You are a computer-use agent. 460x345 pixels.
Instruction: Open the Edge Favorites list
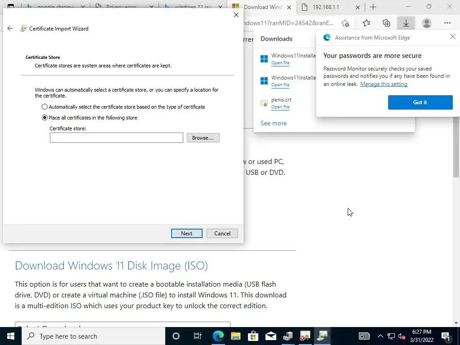[x=367, y=23]
